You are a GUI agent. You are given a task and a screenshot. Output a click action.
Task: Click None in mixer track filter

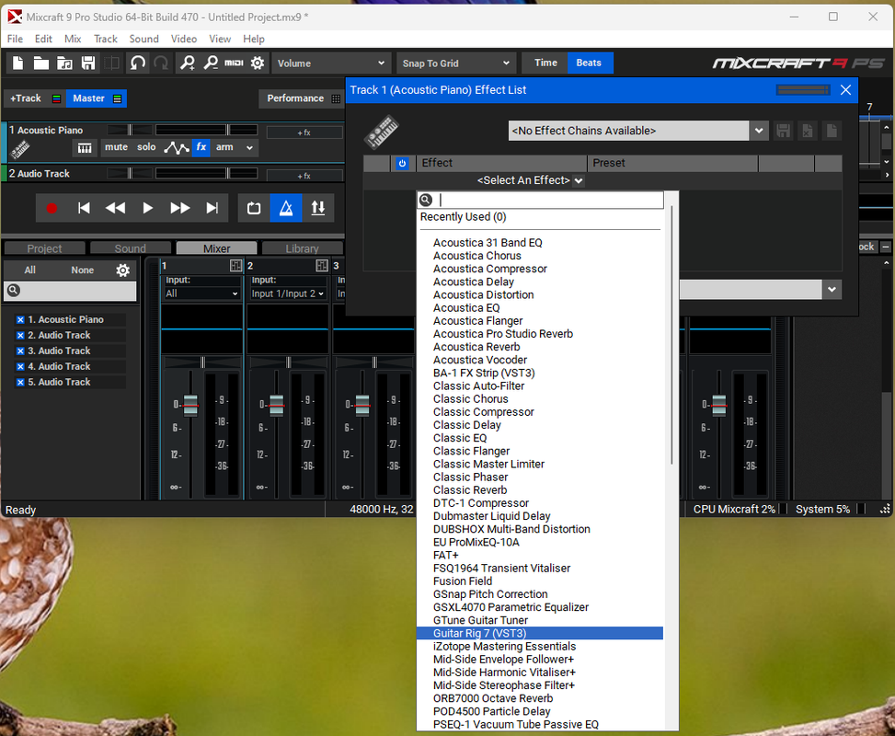coord(82,270)
